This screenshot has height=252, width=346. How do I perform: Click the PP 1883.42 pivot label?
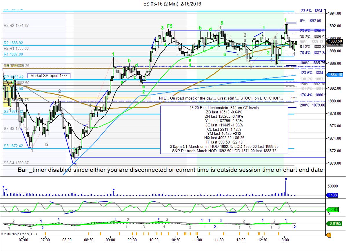pos(13,77)
